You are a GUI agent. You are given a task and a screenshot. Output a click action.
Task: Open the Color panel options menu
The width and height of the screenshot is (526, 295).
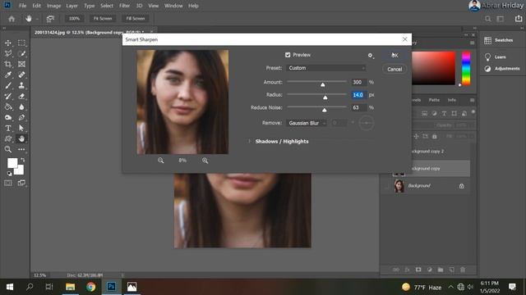[x=472, y=43]
